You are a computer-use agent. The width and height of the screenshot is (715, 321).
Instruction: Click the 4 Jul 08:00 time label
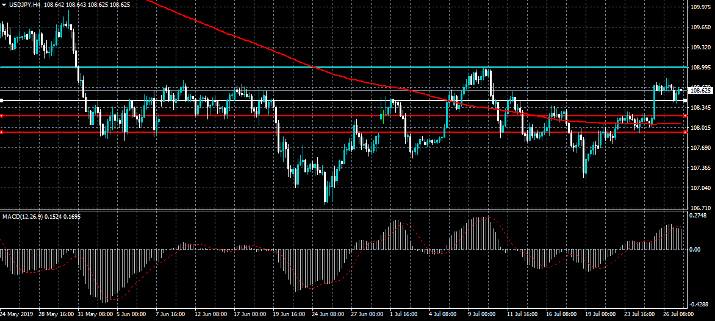pyautogui.click(x=444, y=315)
